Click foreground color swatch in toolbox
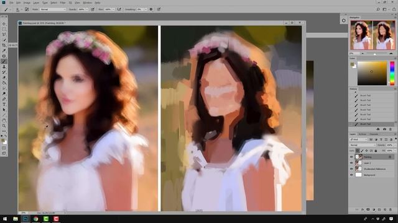Screen dimensions: 398x223 pos(2,141)
